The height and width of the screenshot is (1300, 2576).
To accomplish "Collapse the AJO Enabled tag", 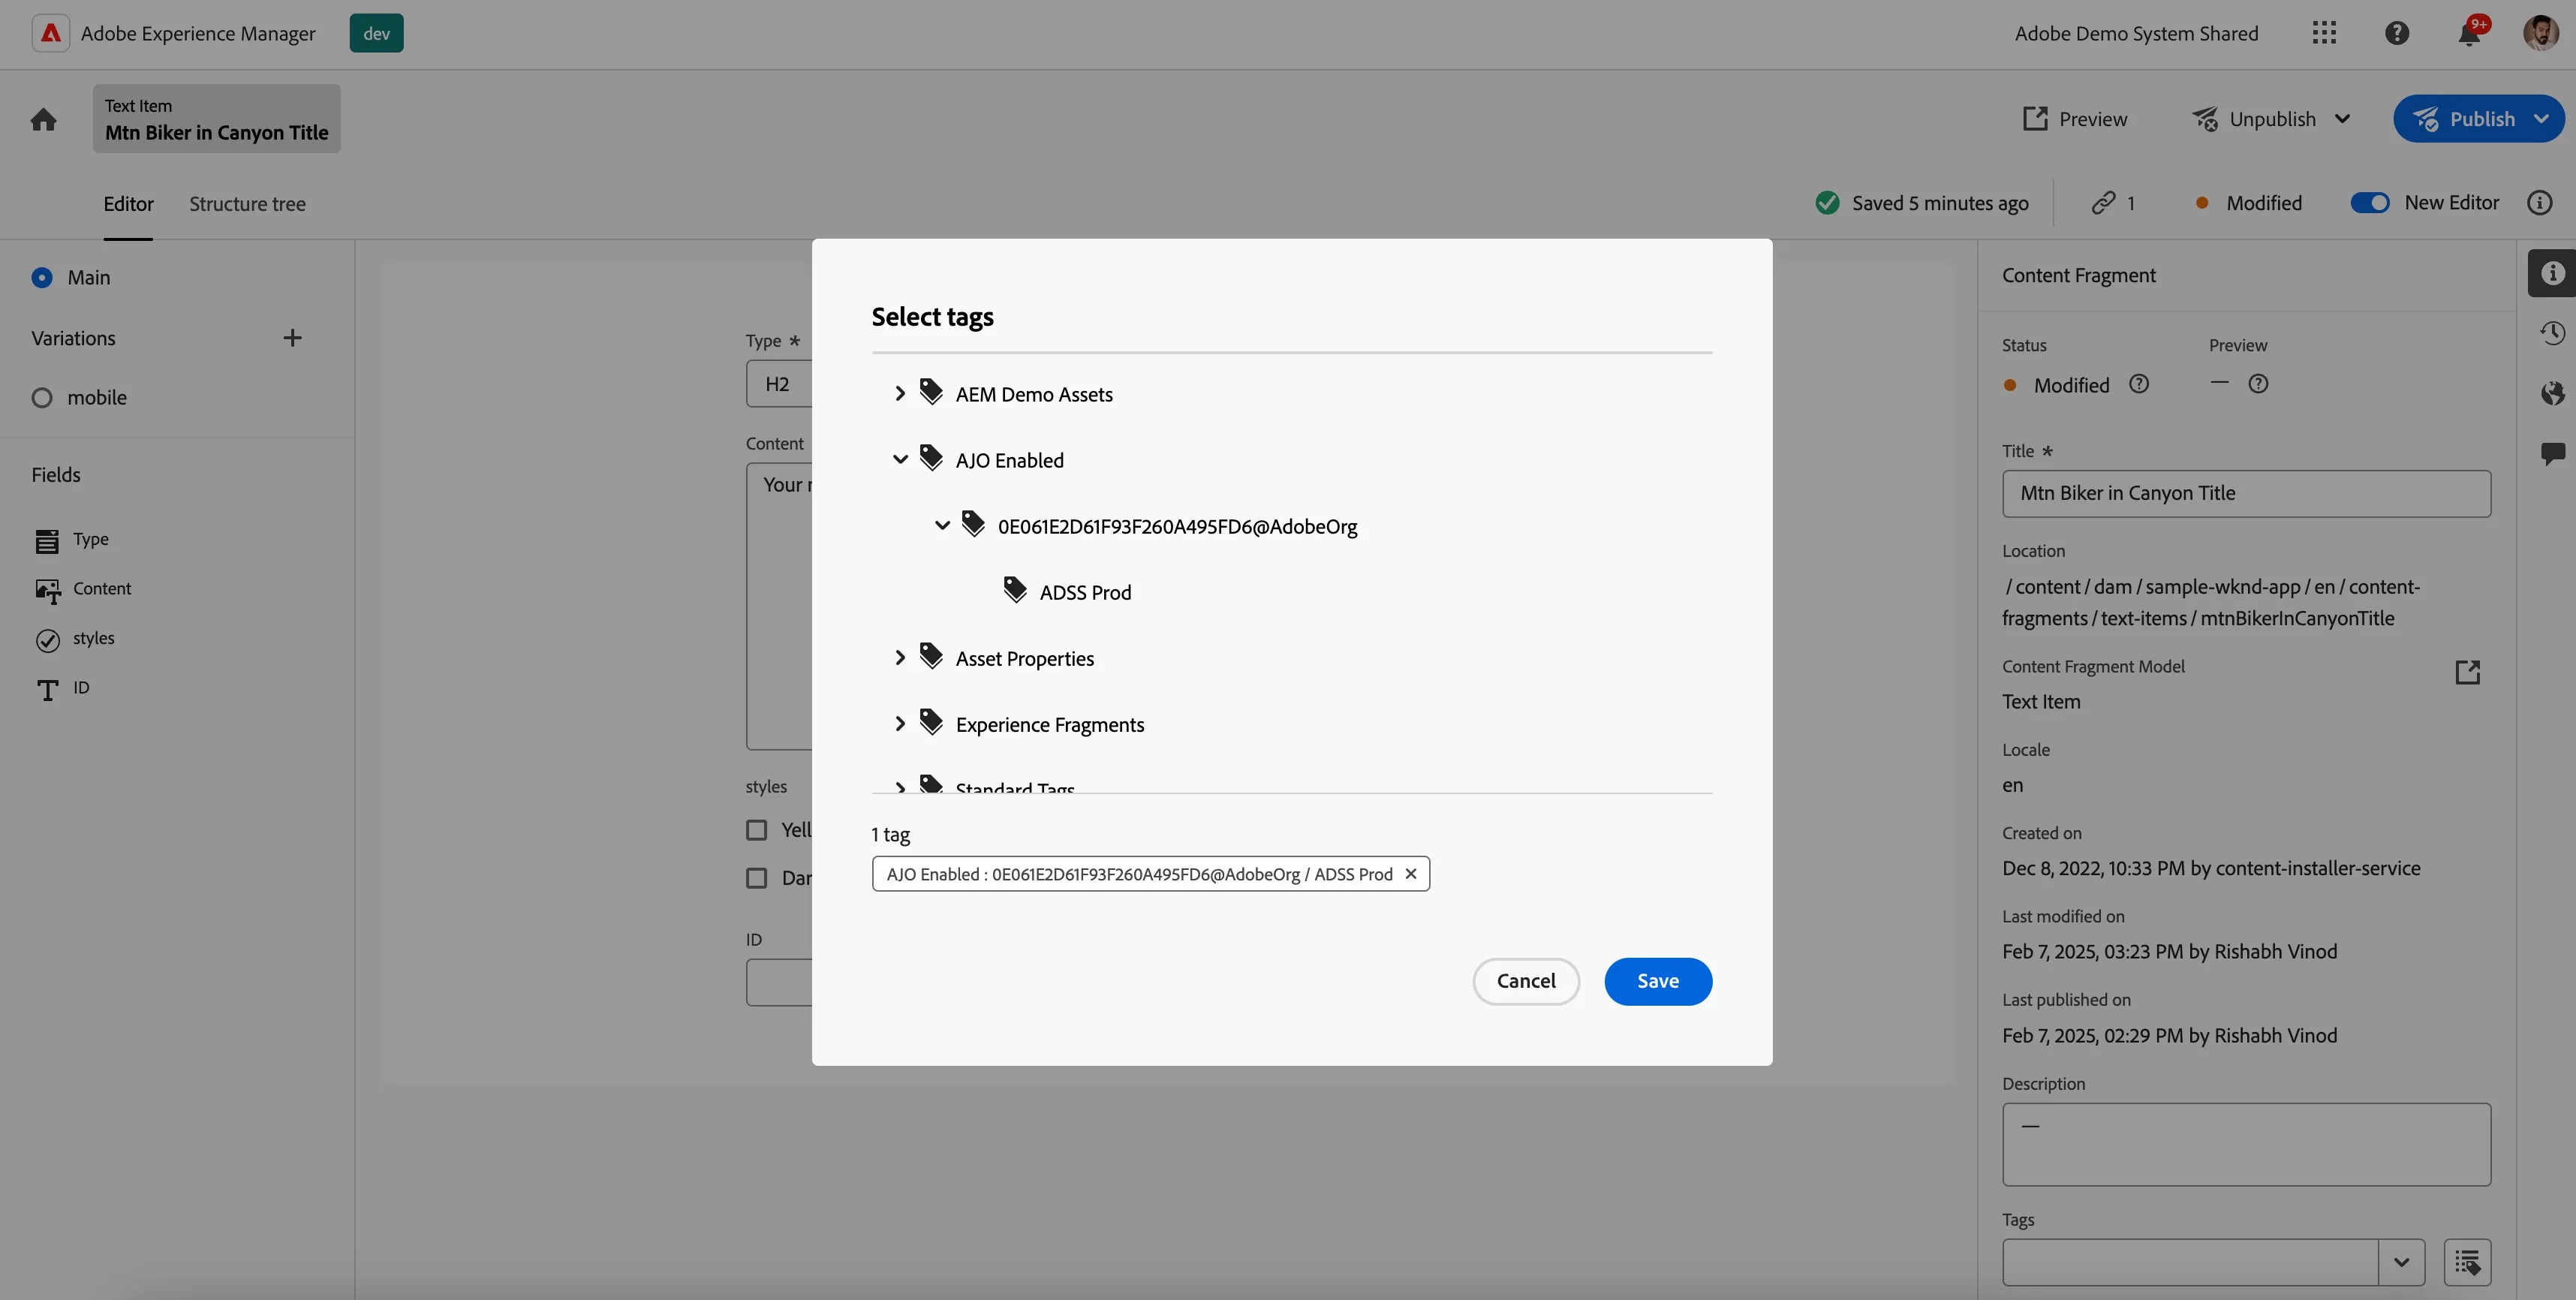I will (899, 460).
